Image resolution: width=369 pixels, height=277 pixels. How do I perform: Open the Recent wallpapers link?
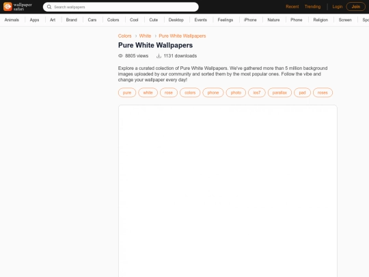(x=292, y=7)
